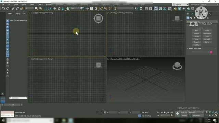219x123 pixels.
Task: Select the Select and Rotate tool
Action: 59,9
